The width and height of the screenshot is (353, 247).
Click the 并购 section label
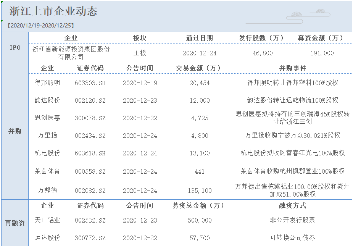[15, 131]
